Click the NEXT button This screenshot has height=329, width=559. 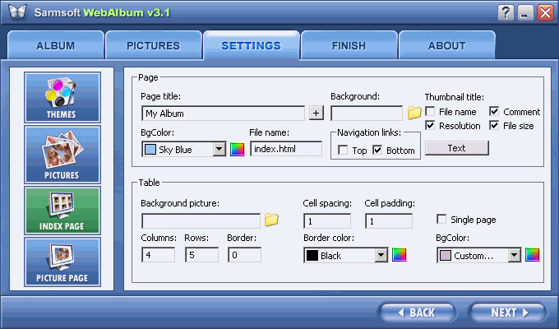click(x=508, y=313)
